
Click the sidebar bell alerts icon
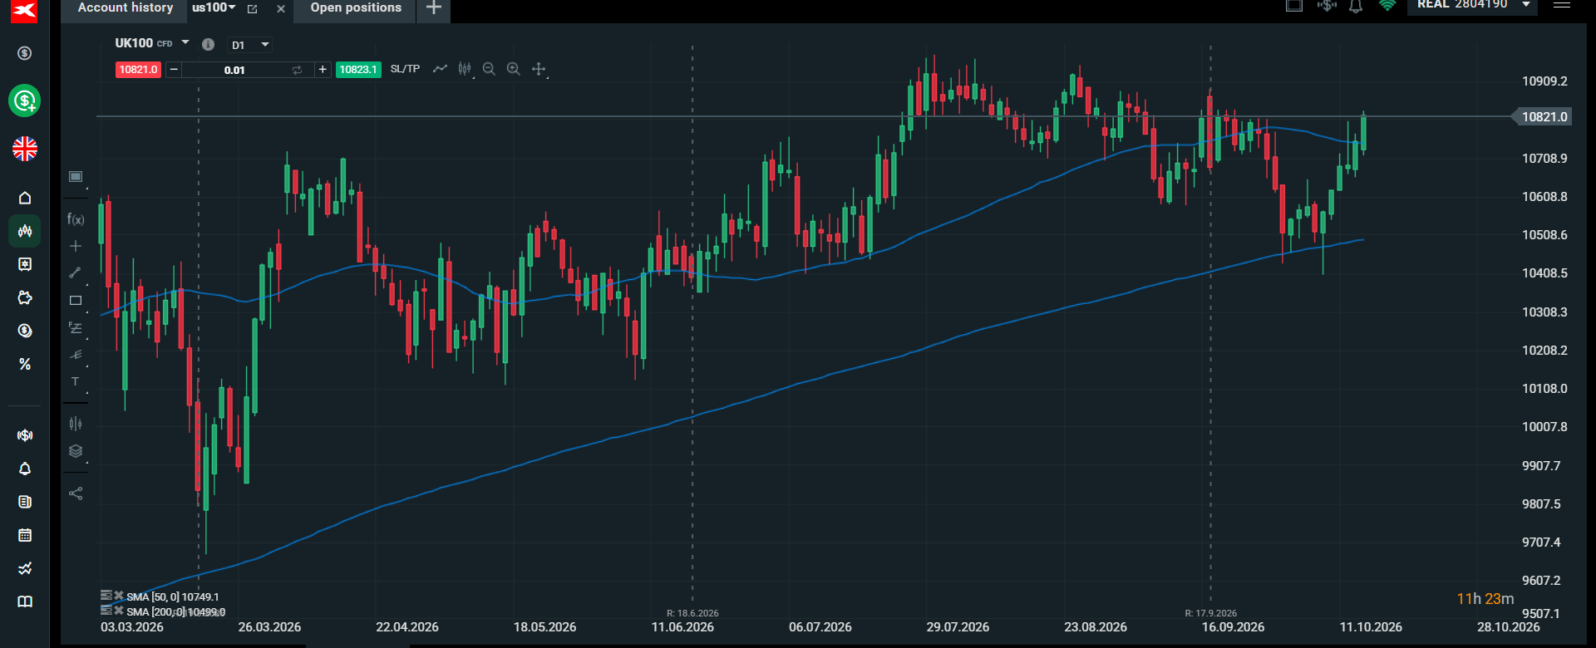point(25,469)
